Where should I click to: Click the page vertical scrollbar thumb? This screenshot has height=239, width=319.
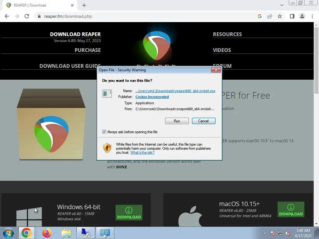tap(316, 60)
